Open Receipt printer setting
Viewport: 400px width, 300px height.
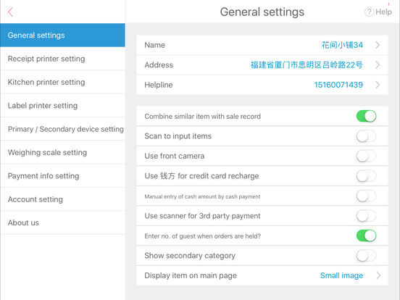(x=62, y=59)
